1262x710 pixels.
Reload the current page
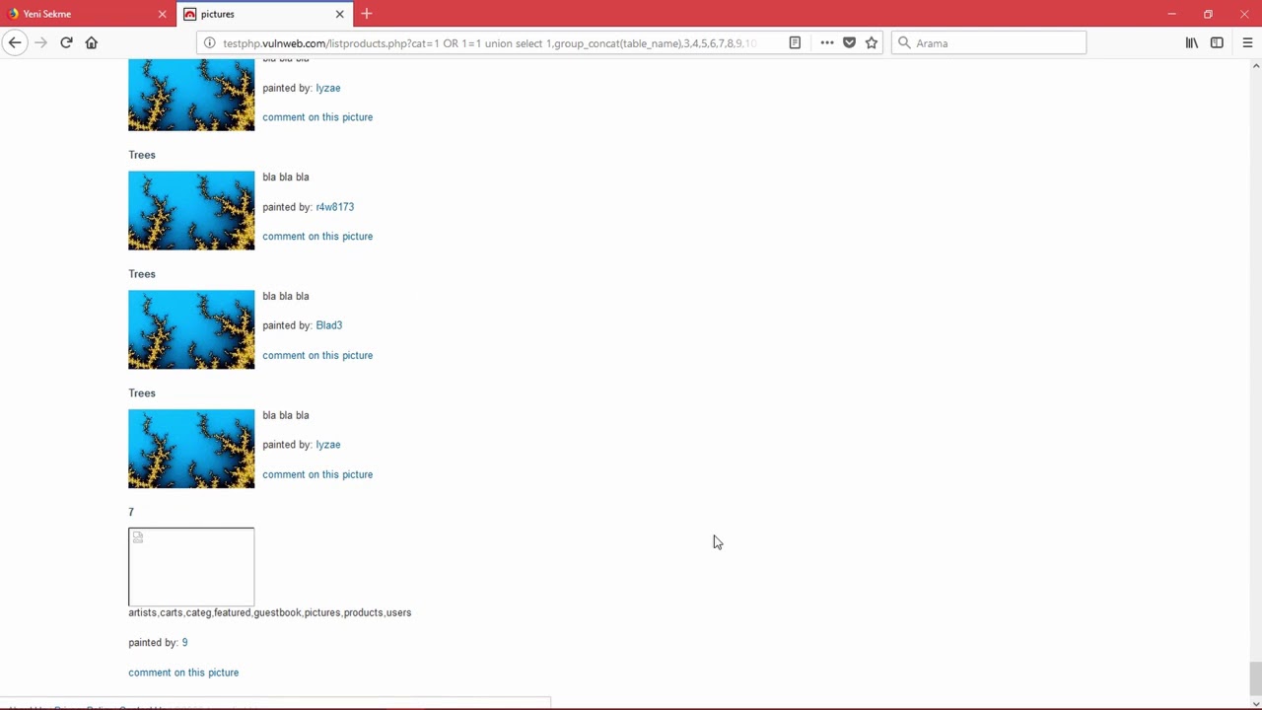66,42
